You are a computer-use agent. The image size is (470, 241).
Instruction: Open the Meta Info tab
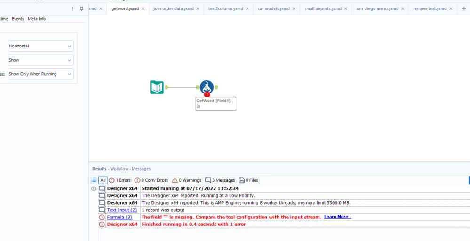[37, 19]
